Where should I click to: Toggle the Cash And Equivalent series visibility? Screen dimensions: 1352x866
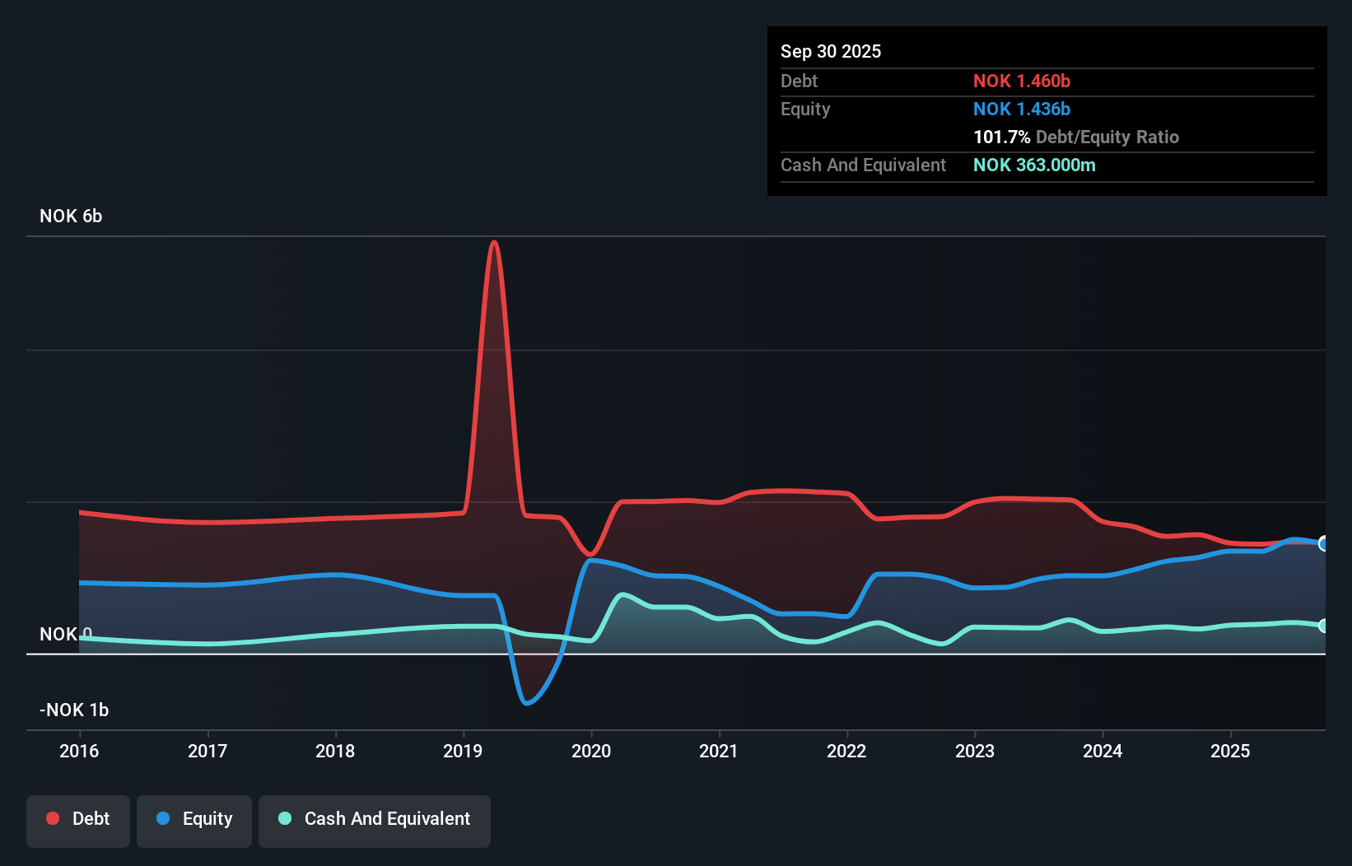tap(375, 818)
